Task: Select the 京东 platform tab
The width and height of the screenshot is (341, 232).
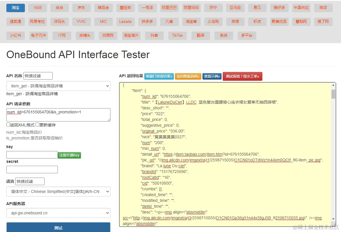Action: pos(81,8)
